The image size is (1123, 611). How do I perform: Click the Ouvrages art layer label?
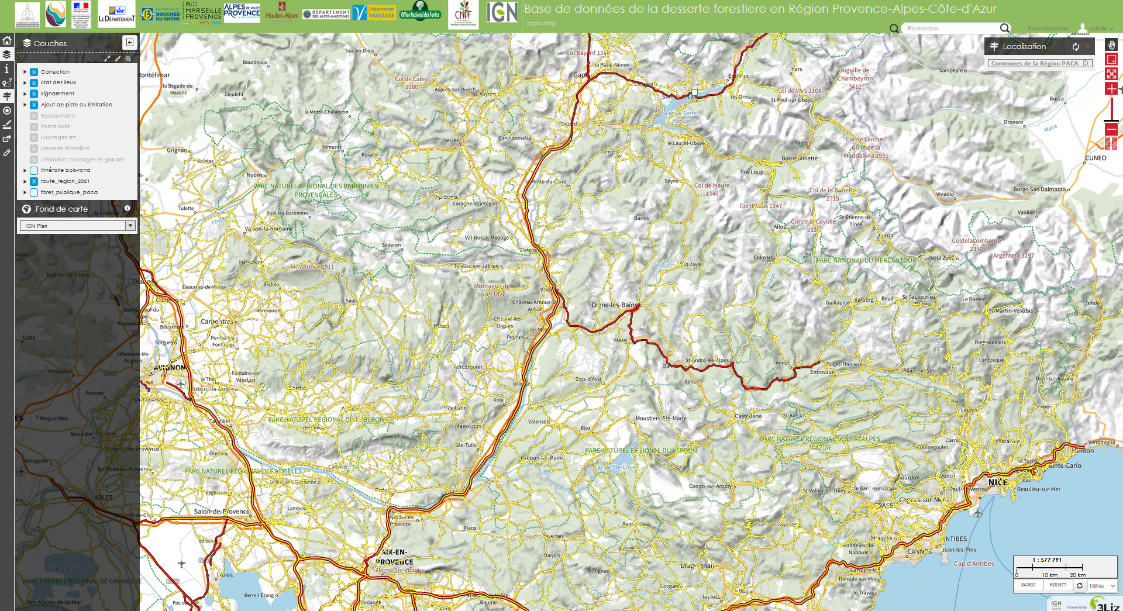[58, 137]
